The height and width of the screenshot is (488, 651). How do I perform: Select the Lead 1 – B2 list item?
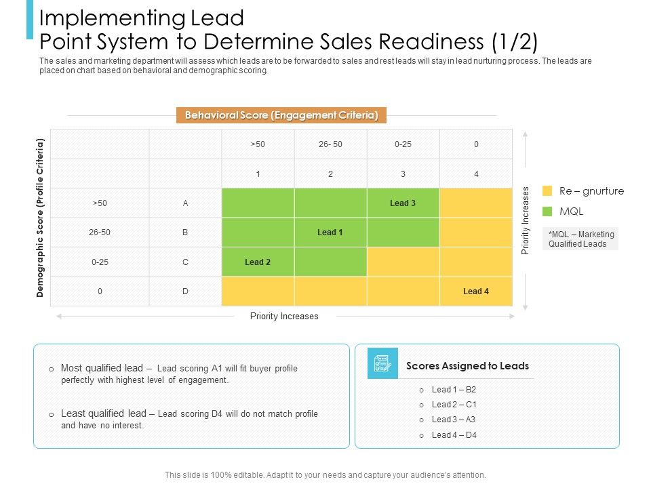tap(454, 390)
